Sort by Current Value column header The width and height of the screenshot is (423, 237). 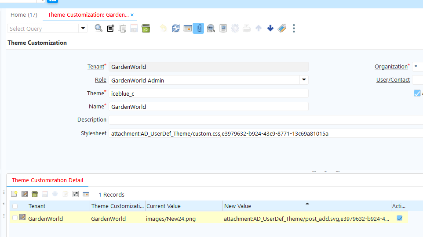point(184,206)
